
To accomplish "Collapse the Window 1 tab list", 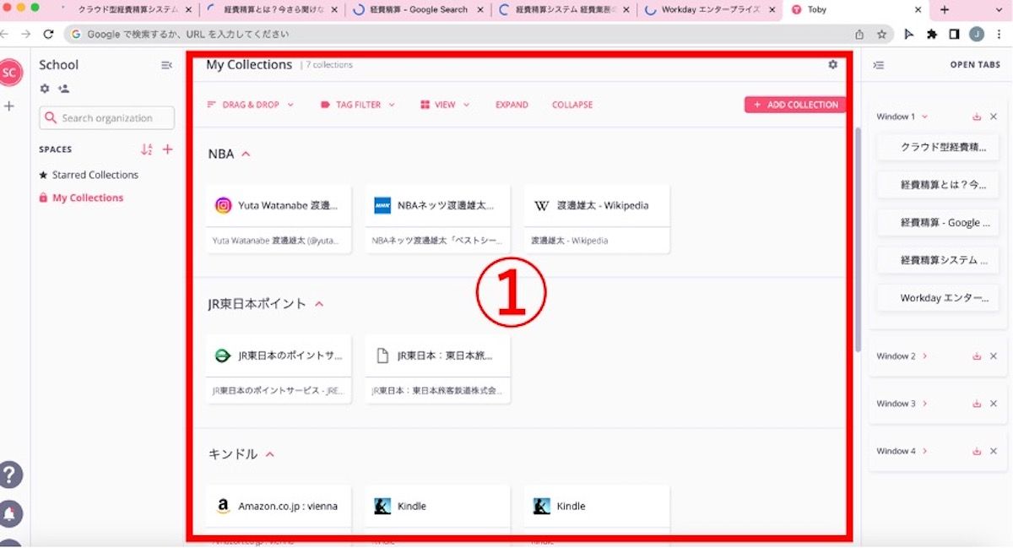I will 924,117.
